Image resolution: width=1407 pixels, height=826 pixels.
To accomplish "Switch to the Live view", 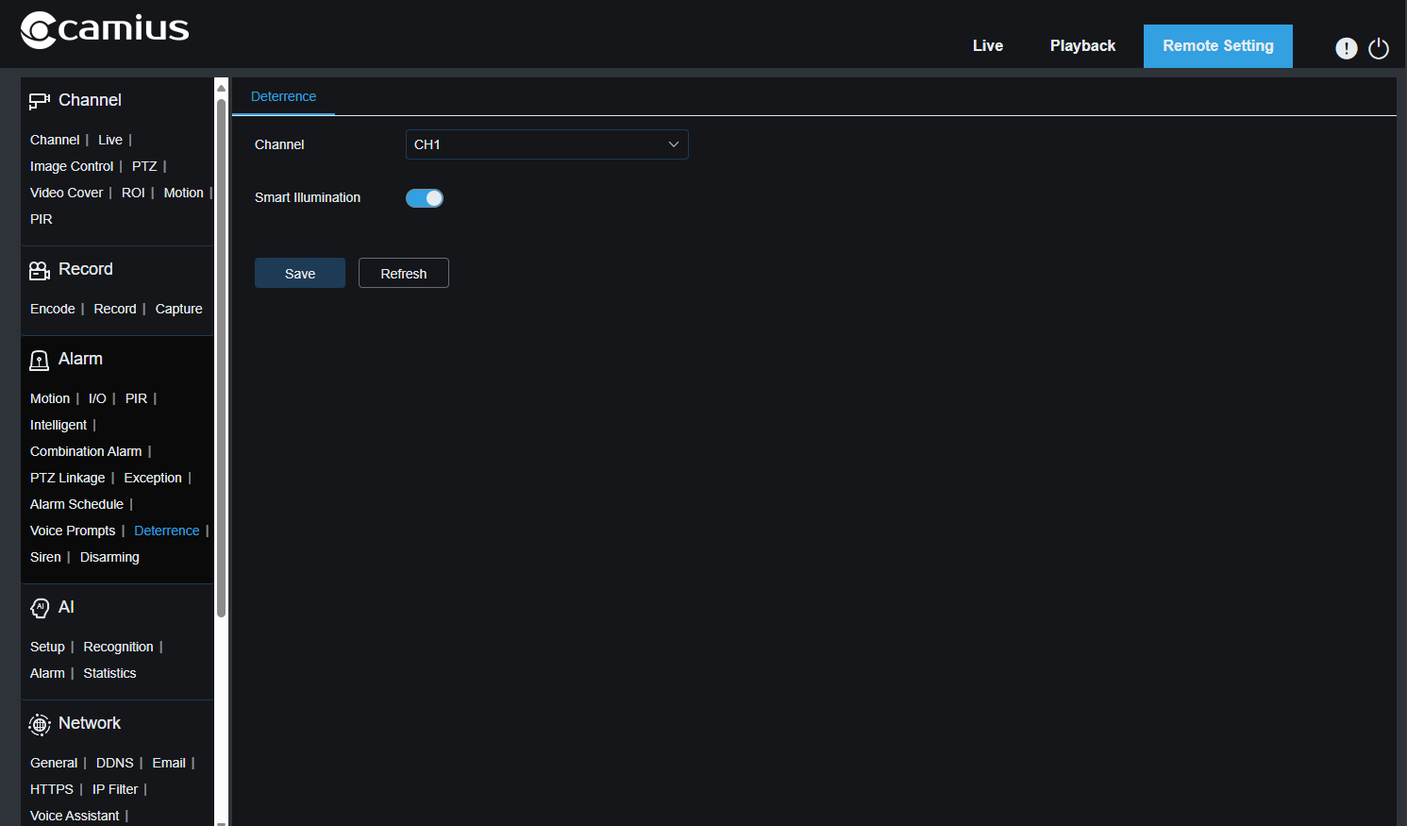I will click(988, 45).
